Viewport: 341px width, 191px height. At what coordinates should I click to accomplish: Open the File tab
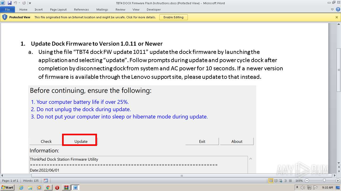[x=7, y=10]
